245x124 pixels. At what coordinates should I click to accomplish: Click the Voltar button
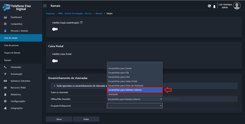click(x=86, y=119)
